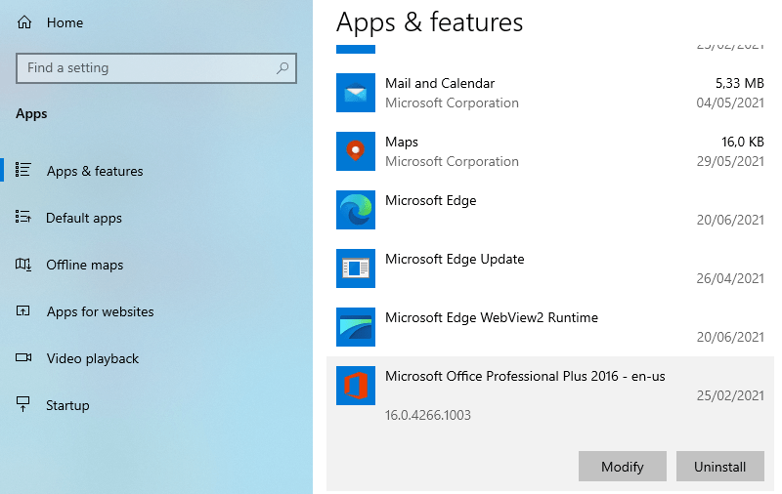Click Microsoft Corporation under Mail and Calendar
Image resolution: width=782 pixels, height=494 pixels.
tap(452, 103)
